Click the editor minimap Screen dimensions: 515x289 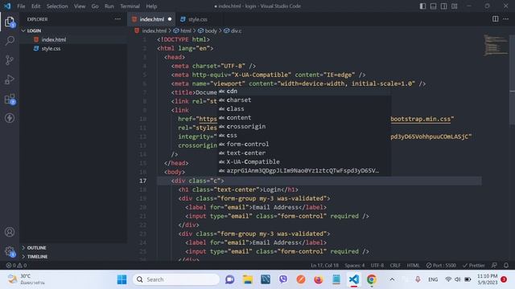click(496, 45)
